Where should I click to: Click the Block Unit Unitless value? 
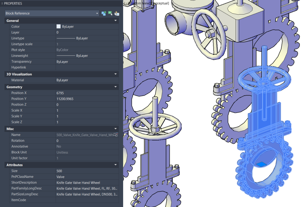(62, 152)
